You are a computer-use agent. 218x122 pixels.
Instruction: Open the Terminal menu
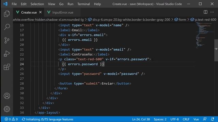click(83, 4)
